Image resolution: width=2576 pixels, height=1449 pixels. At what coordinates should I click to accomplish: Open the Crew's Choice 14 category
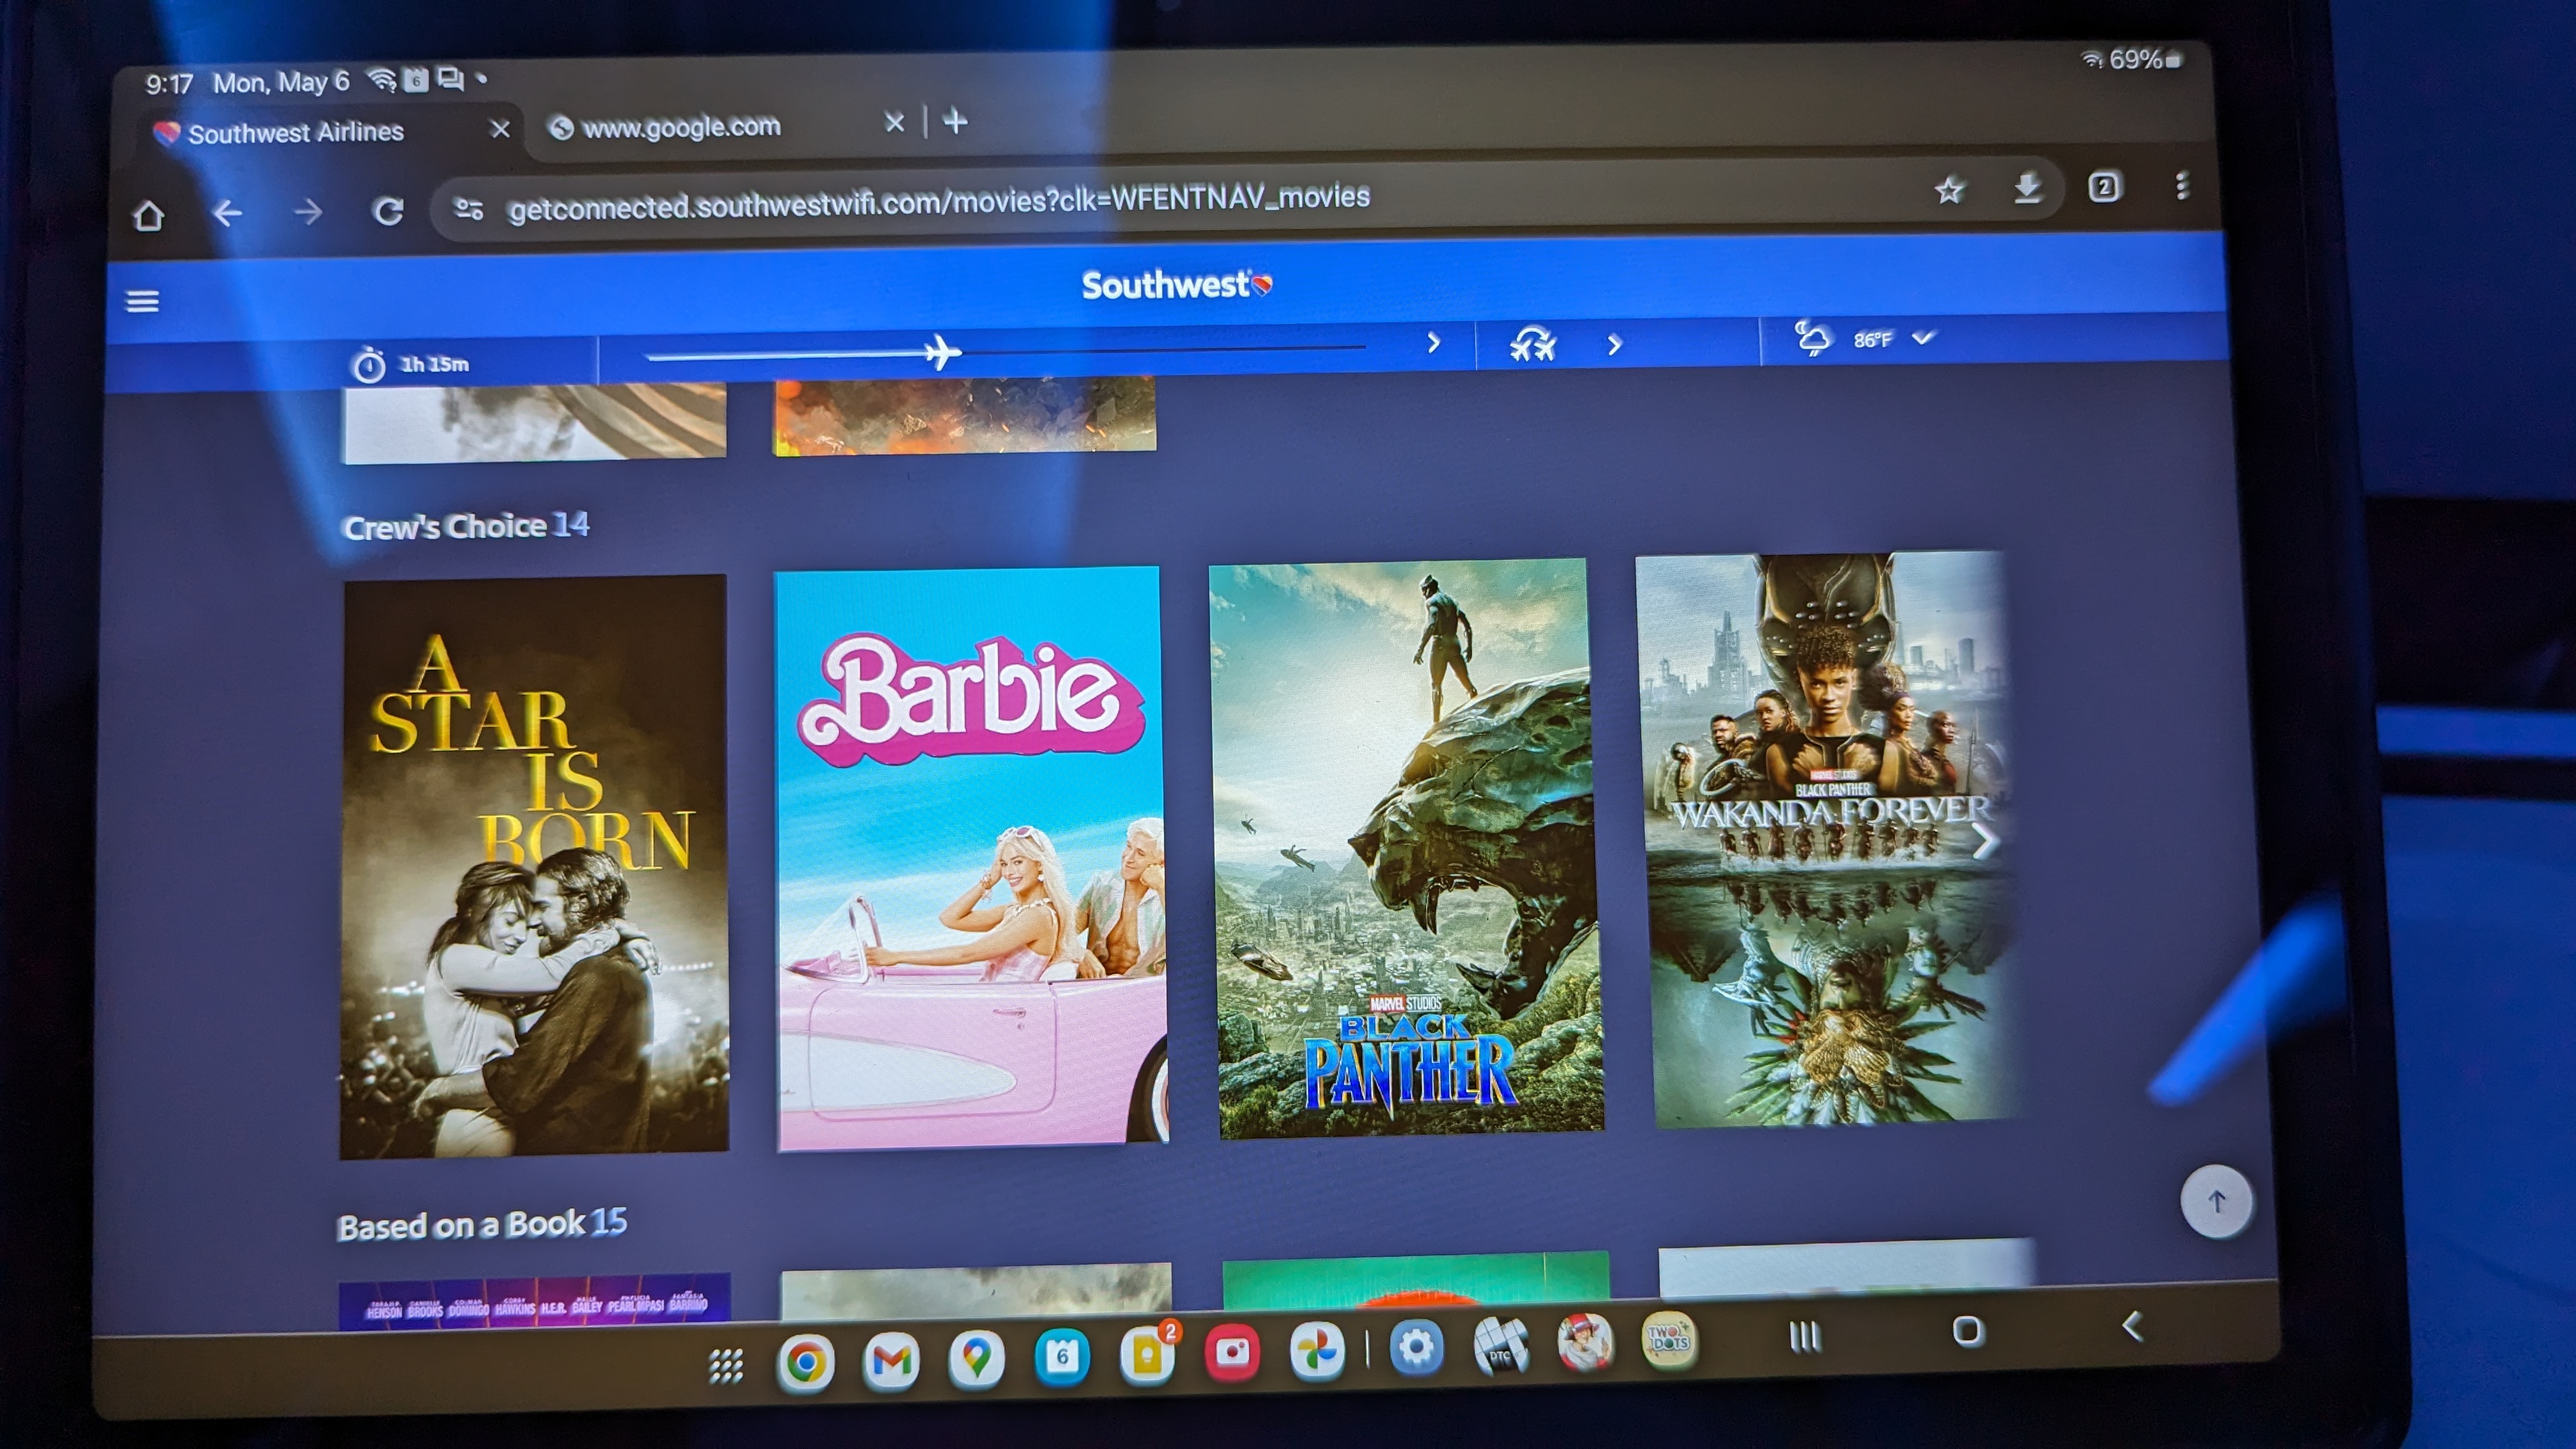coord(466,526)
